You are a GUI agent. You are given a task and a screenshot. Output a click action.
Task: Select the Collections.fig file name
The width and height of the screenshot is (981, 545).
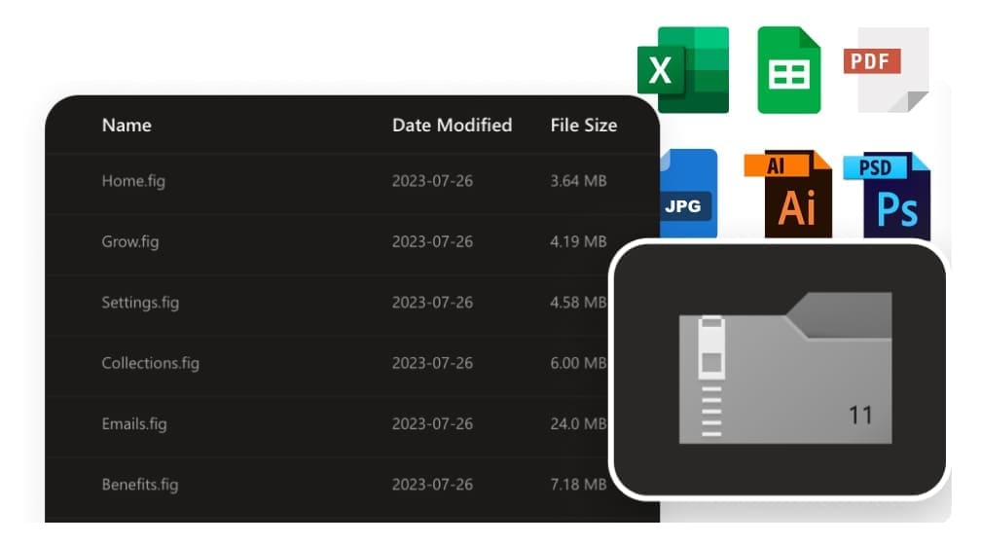click(x=150, y=364)
